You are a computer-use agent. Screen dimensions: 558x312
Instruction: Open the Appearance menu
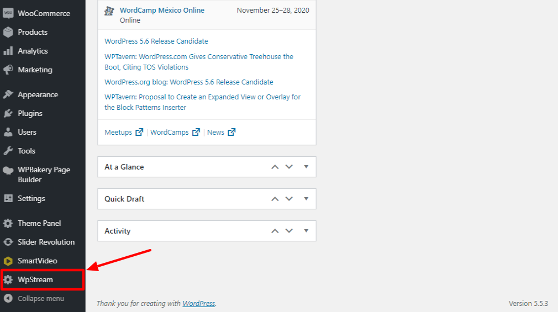(38, 94)
